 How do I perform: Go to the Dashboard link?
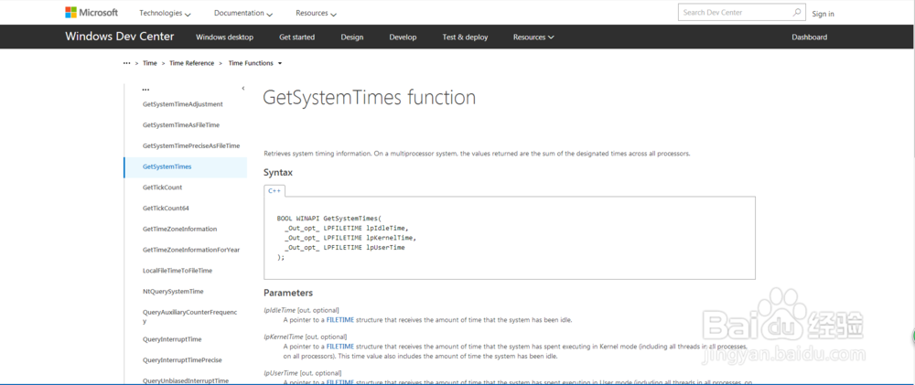[810, 37]
